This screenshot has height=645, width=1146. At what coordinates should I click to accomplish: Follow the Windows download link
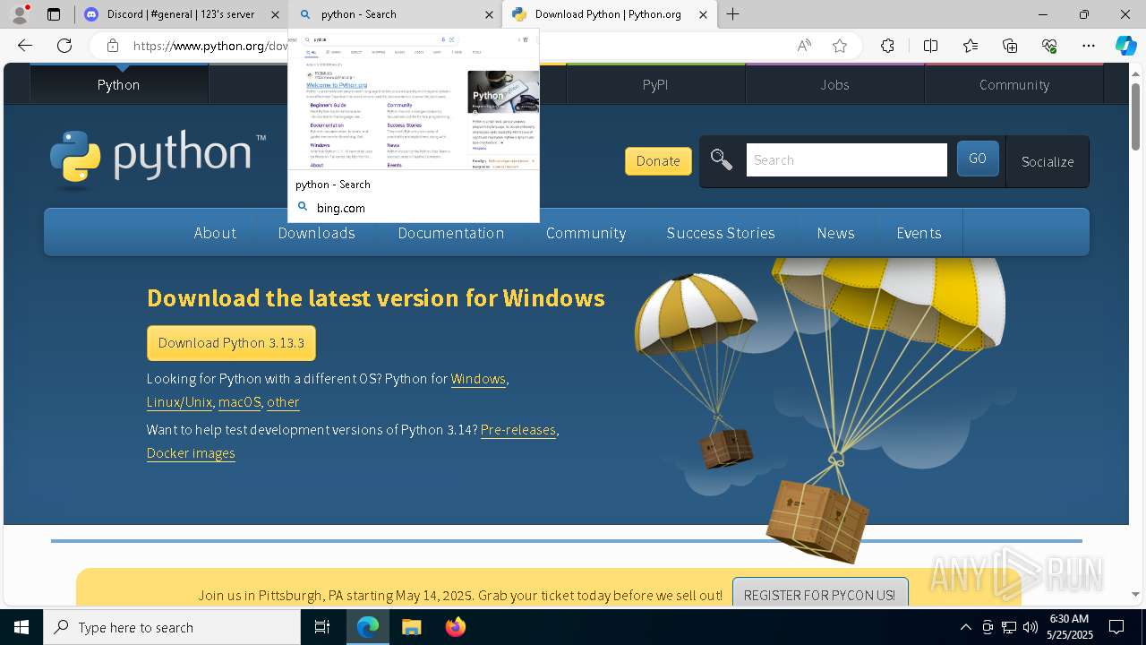coord(478,379)
